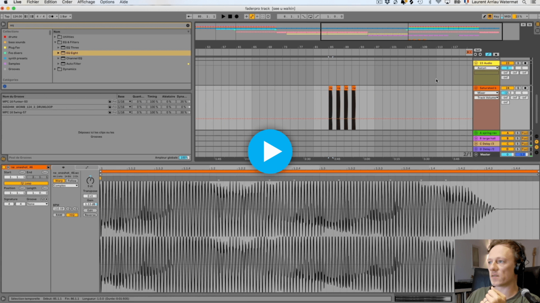Toggle Post on A spring rev return
The width and height of the screenshot is (540, 303).
(524, 133)
